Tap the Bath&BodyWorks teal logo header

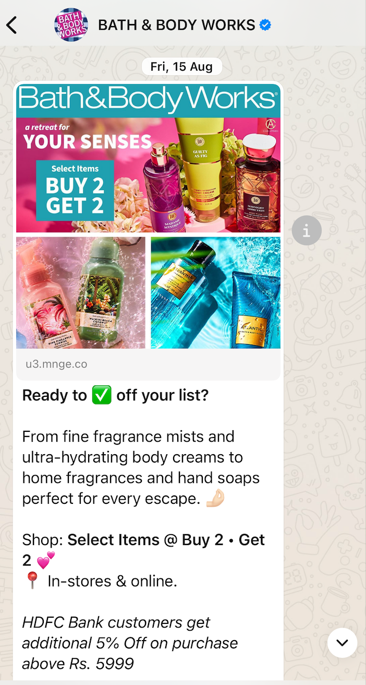(148, 100)
